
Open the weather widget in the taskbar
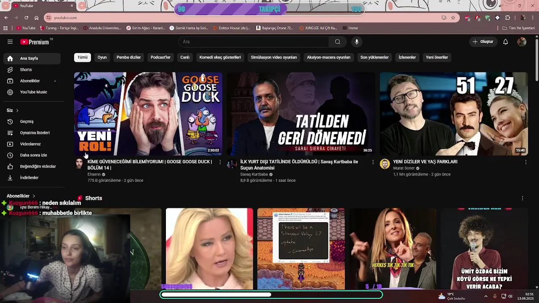point(451,296)
